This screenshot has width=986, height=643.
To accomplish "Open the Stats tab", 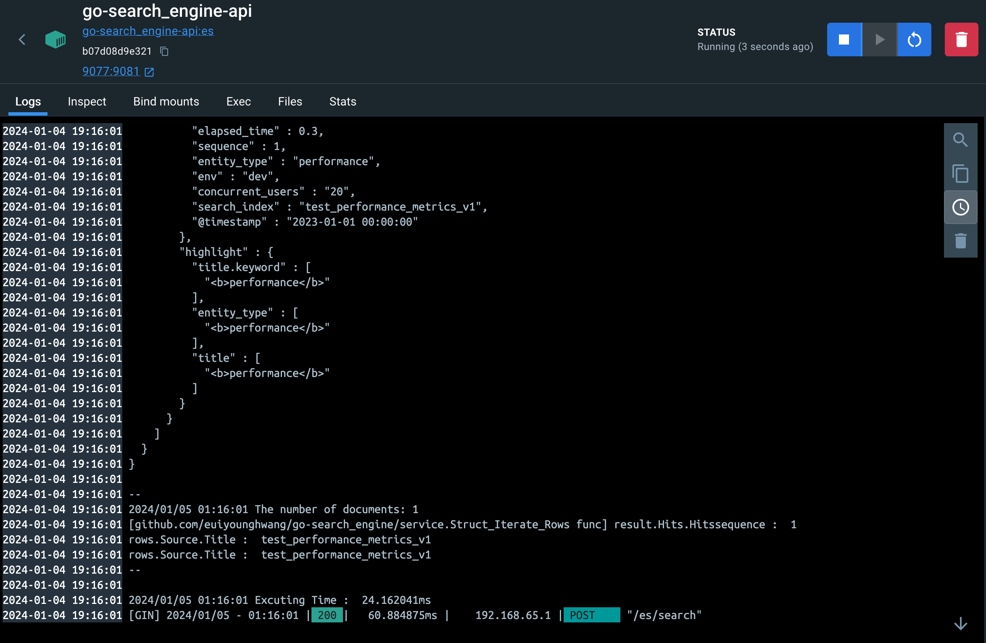I will point(343,102).
